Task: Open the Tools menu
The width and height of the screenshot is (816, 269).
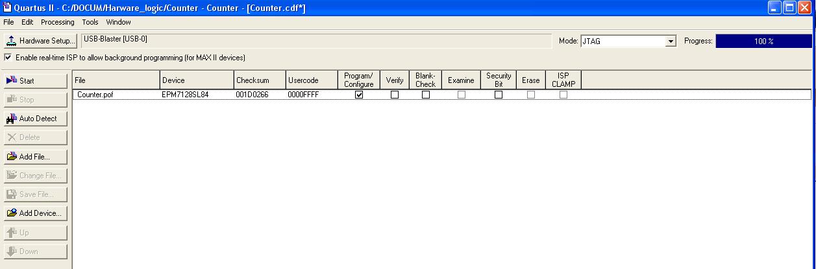Action: [x=90, y=22]
